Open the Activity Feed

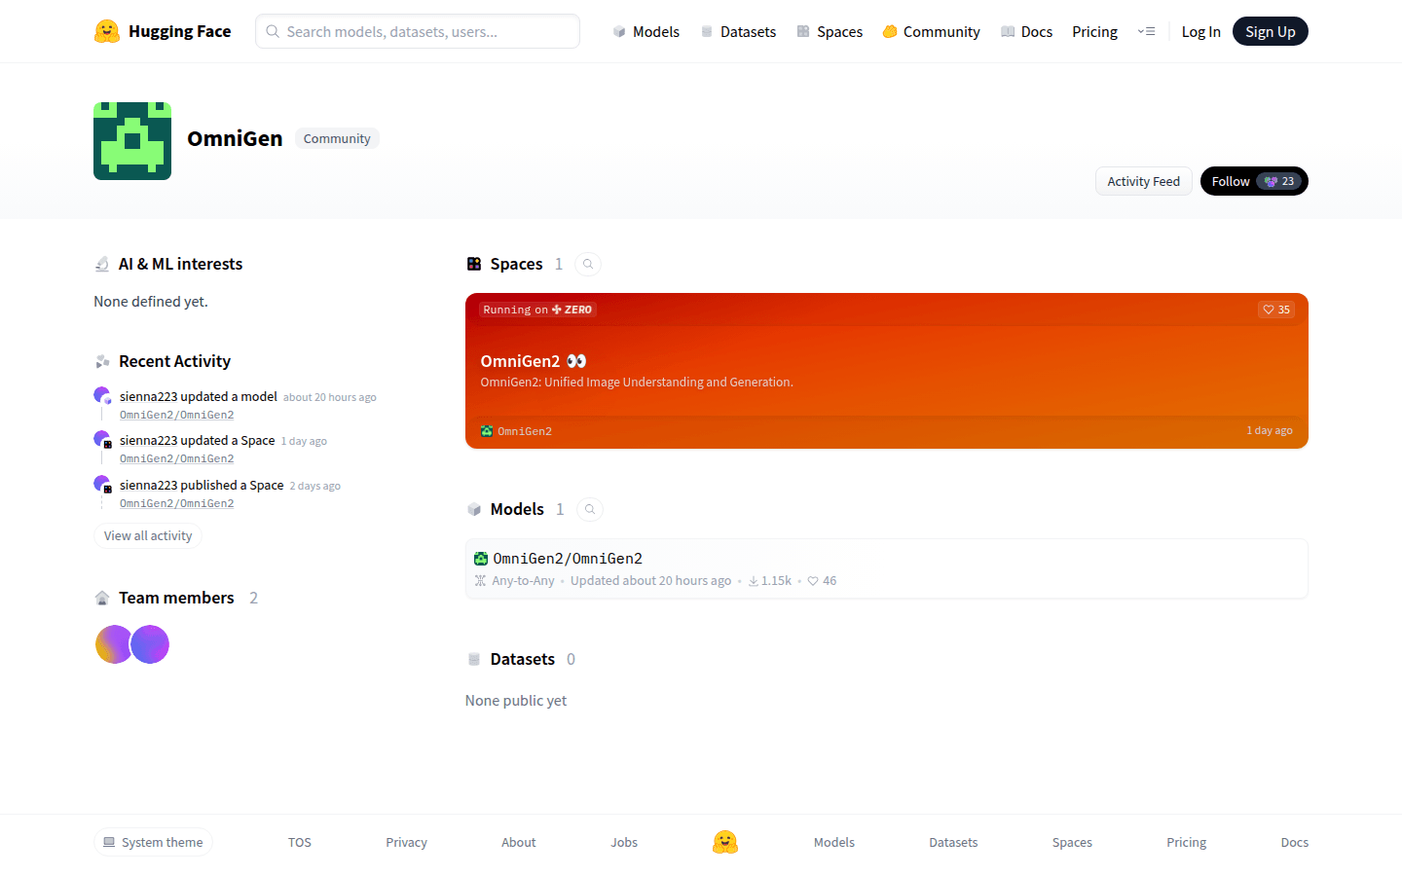coord(1143,181)
